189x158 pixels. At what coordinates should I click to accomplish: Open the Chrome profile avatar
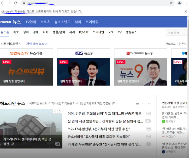click(180, 3)
